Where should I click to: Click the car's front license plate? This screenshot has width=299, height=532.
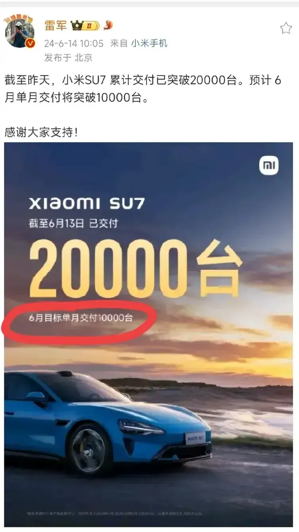point(195,439)
